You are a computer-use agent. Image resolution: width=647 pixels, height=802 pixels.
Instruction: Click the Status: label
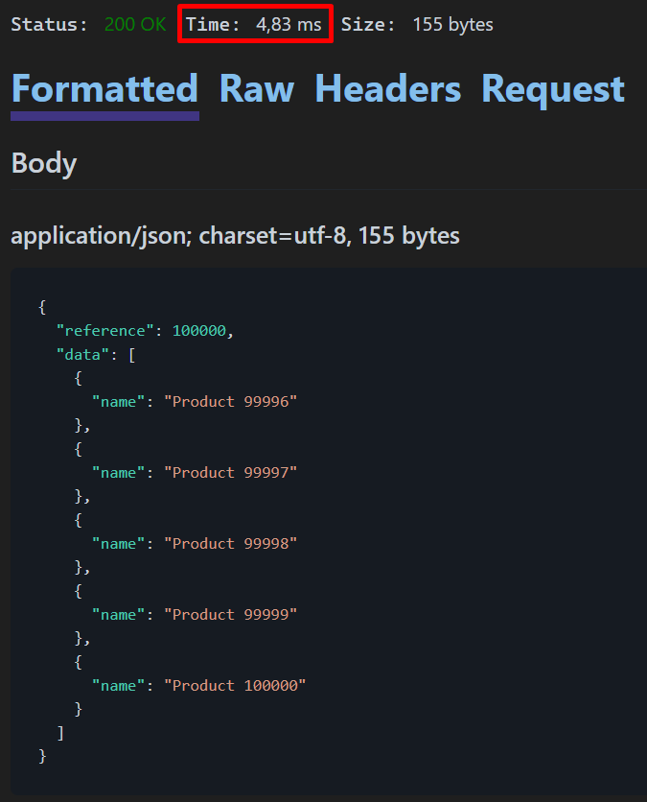coord(49,25)
